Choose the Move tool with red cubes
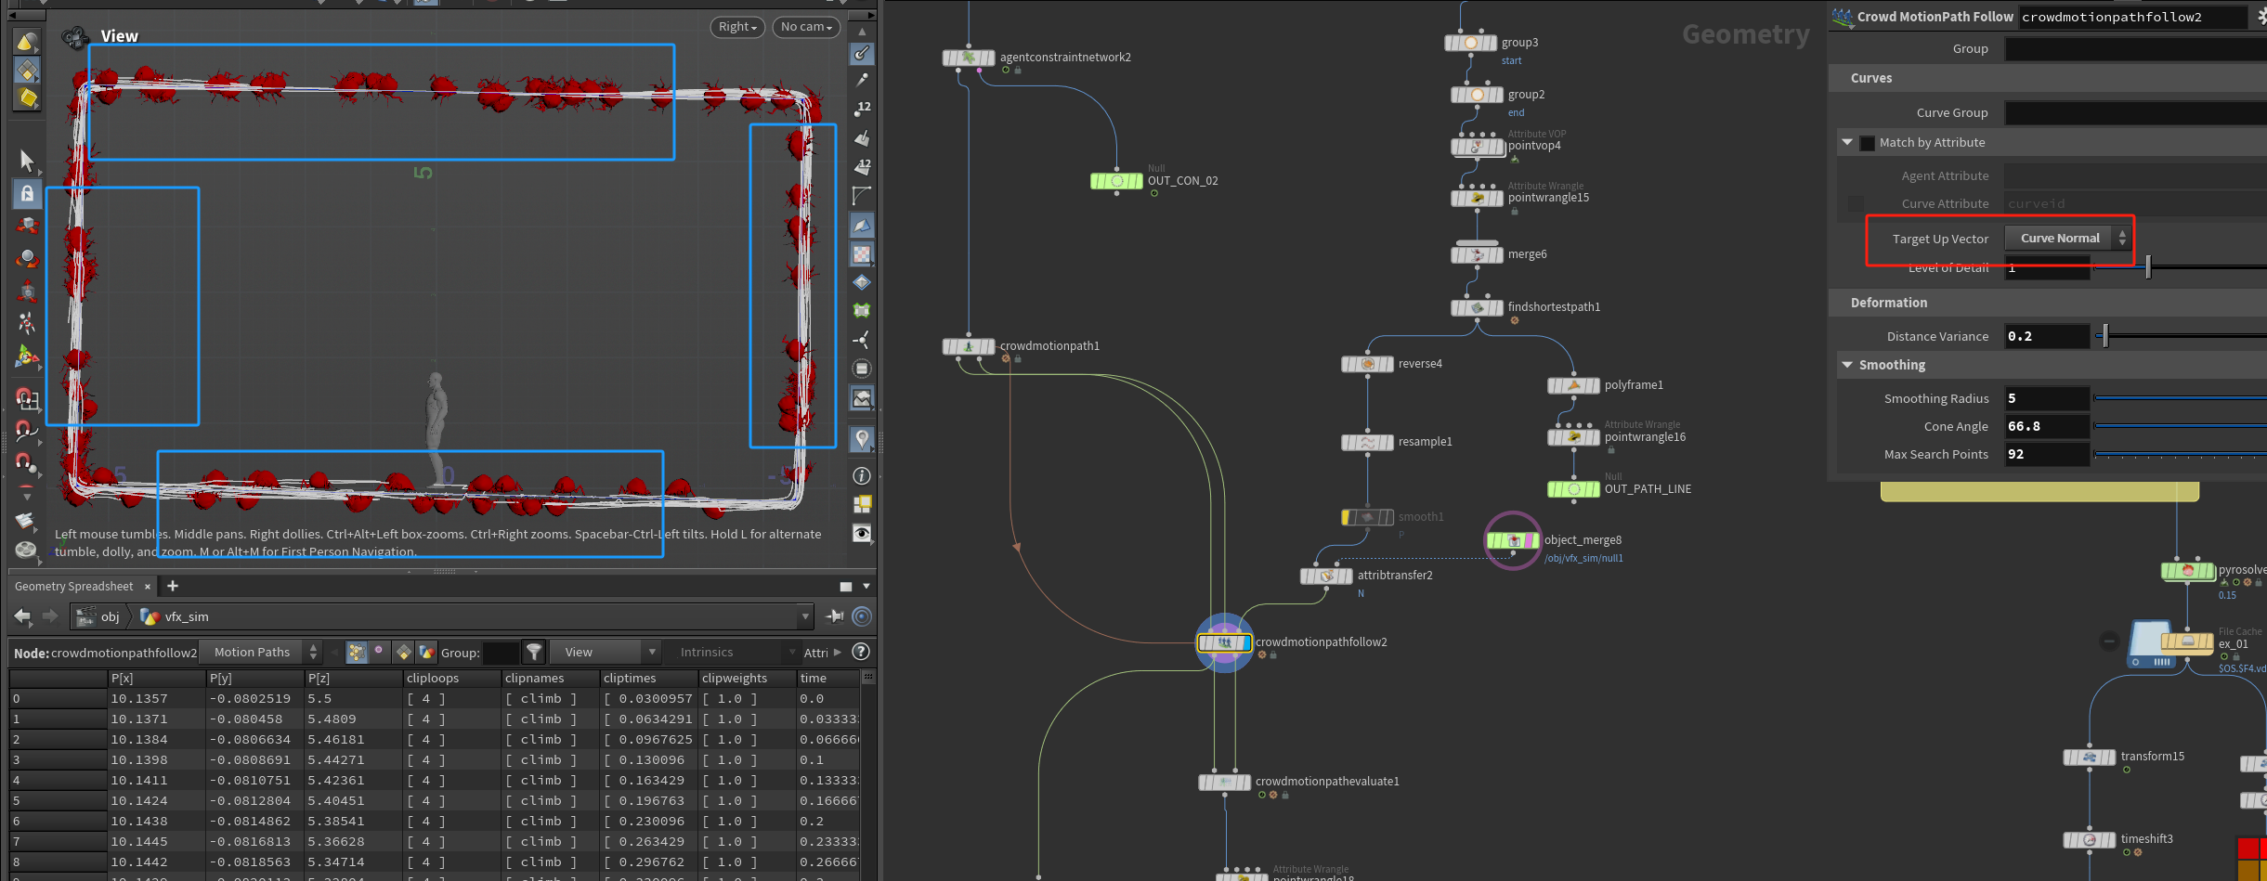Viewport: 2267px width, 881px height. (27, 226)
